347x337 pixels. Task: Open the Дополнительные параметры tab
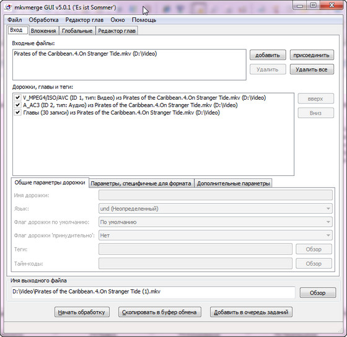click(x=234, y=183)
